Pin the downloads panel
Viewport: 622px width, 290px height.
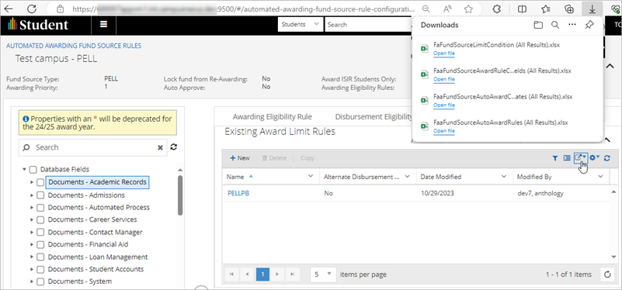589,25
